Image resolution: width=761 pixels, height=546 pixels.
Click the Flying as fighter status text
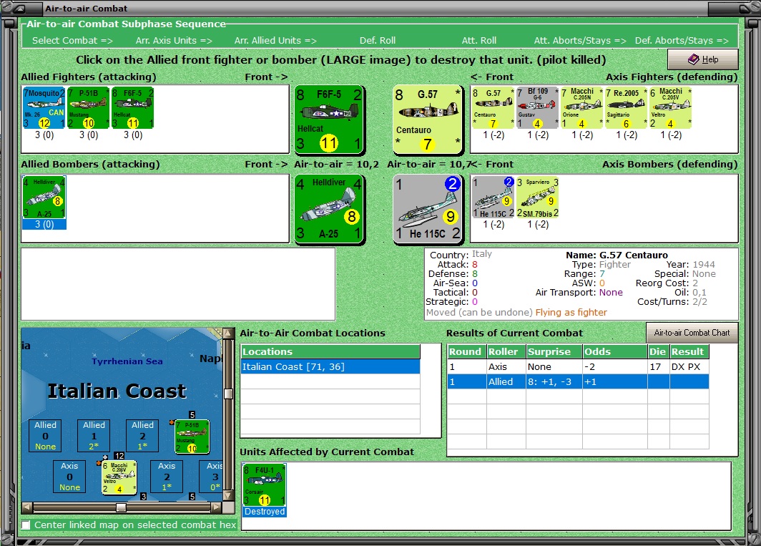571,312
